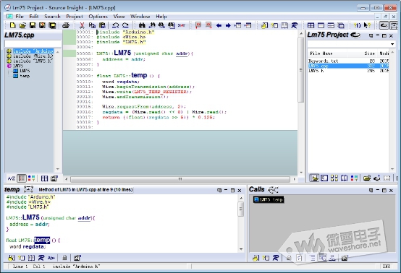Click the Save toolbar icon
This screenshot has height=273, width=401.
[33, 25]
